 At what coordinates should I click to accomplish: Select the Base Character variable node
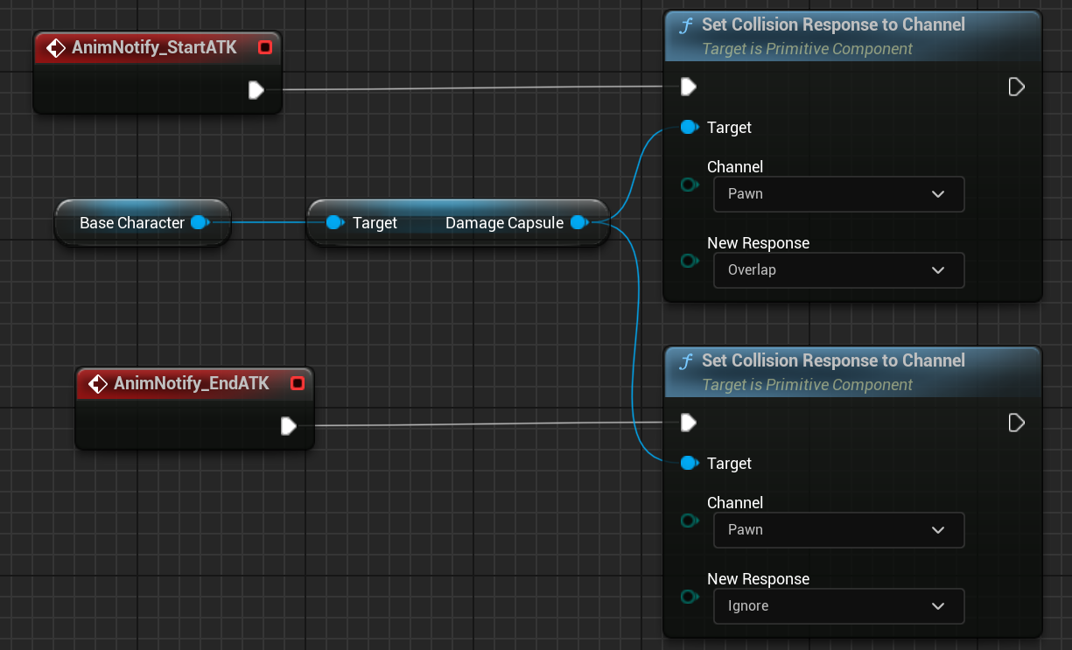131,223
